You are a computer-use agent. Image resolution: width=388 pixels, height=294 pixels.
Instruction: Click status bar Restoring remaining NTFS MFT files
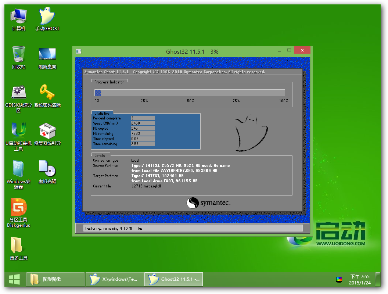click(x=193, y=229)
